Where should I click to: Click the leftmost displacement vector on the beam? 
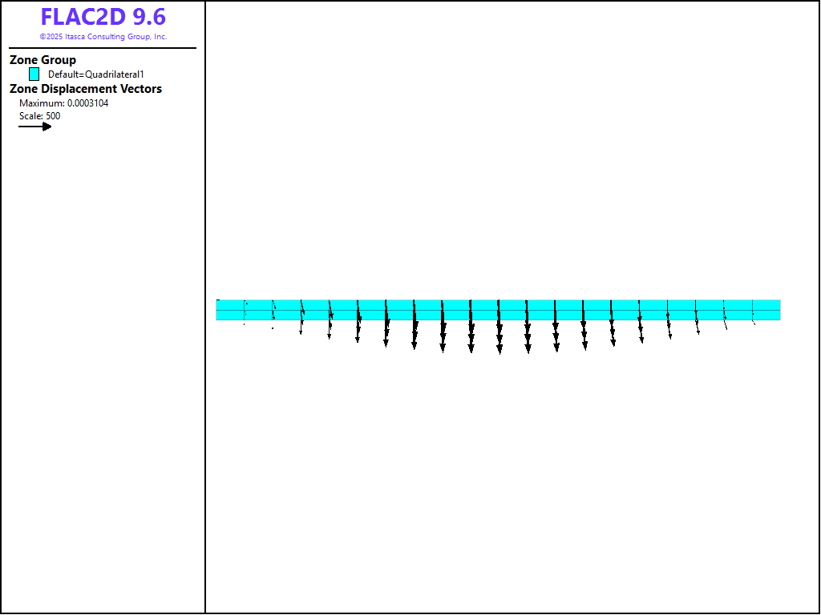[245, 311]
